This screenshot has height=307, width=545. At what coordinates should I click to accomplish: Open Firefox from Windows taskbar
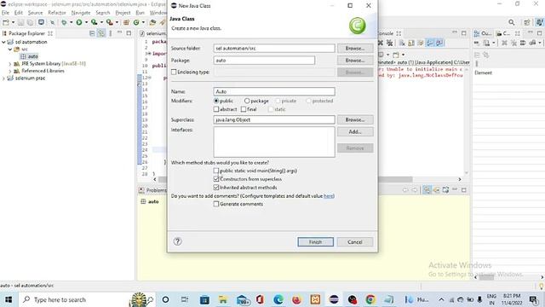pos(296,299)
